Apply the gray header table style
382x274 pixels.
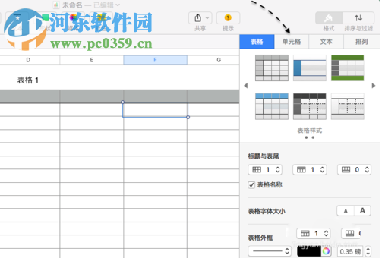click(272, 68)
